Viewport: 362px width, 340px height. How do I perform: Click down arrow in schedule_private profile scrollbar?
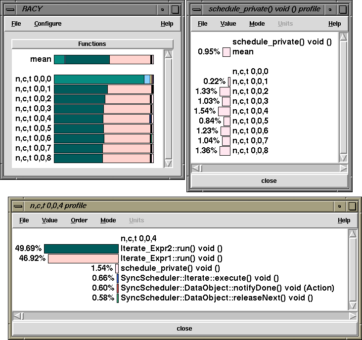click(x=343, y=158)
